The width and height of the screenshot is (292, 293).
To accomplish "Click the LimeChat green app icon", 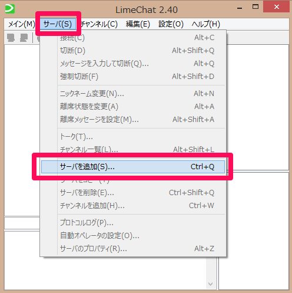I will coord(10,9).
